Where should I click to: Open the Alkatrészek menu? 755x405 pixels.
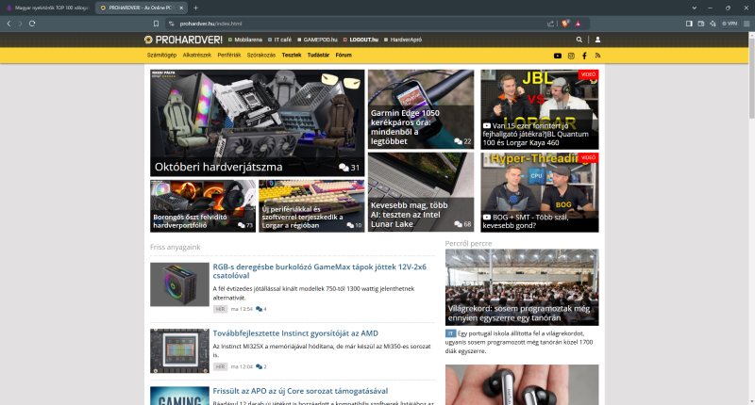pos(197,56)
